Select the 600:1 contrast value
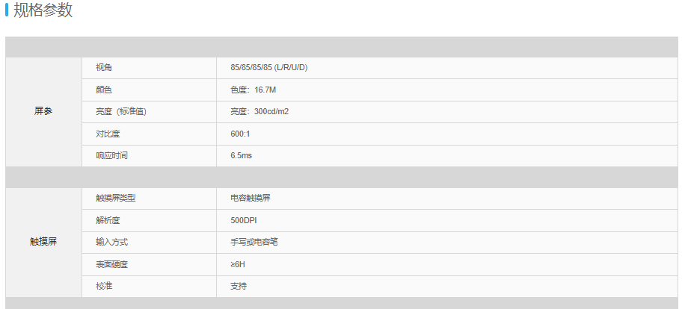Viewport: 685px width, 309px height. point(240,134)
